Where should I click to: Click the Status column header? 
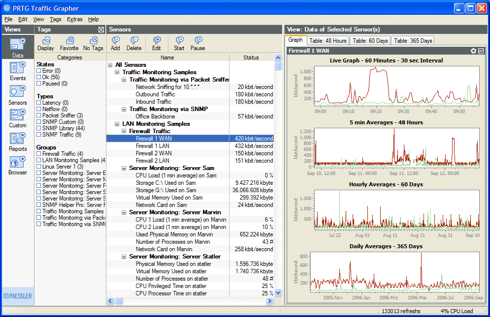(x=251, y=58)
